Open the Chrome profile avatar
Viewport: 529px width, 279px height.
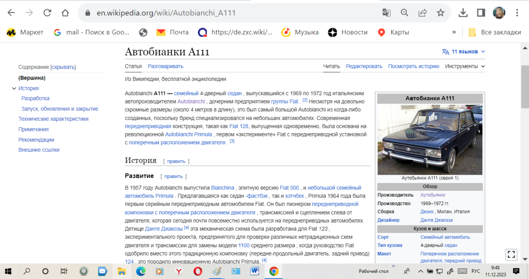pyautogui.click(x=499, y=13)
